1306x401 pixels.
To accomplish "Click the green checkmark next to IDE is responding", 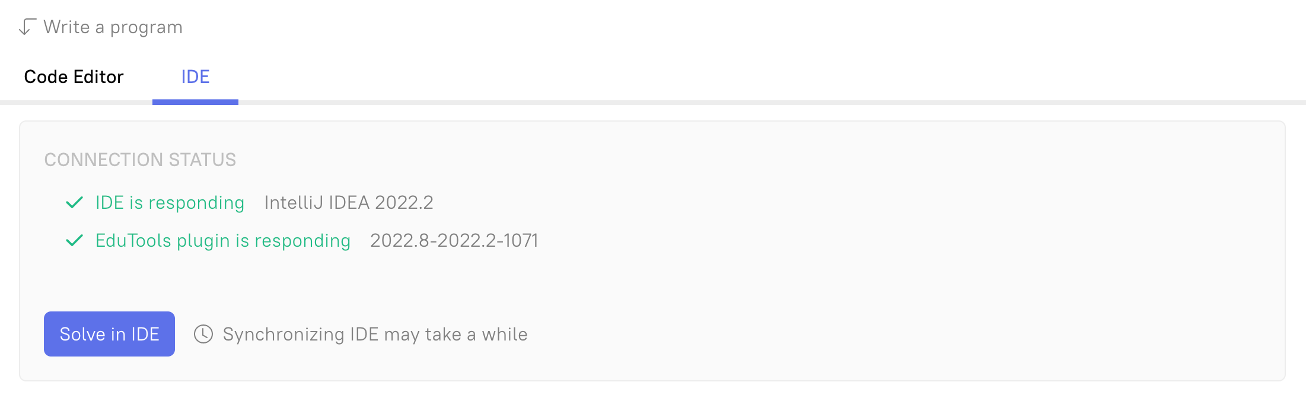I will 74,203.
